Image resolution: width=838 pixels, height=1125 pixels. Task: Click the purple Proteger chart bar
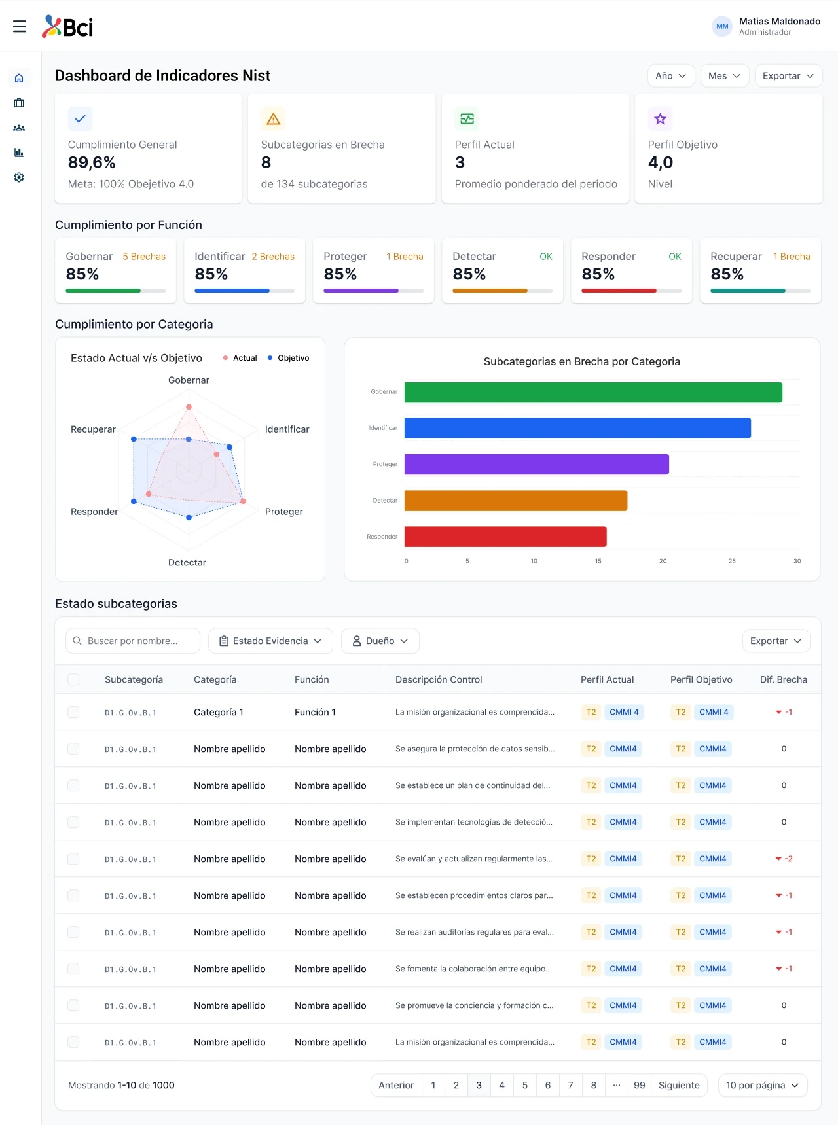[537, 464]
